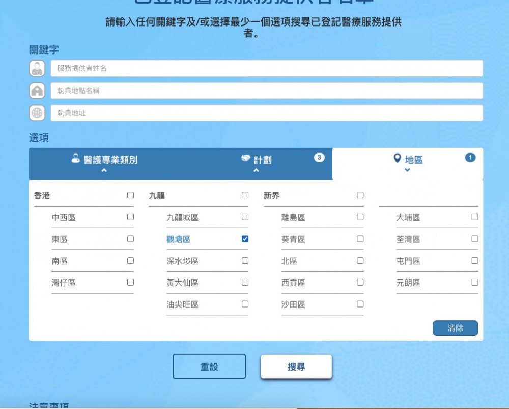Click the person icon beside provider name field
509x409 pixels.
(37, 68)
